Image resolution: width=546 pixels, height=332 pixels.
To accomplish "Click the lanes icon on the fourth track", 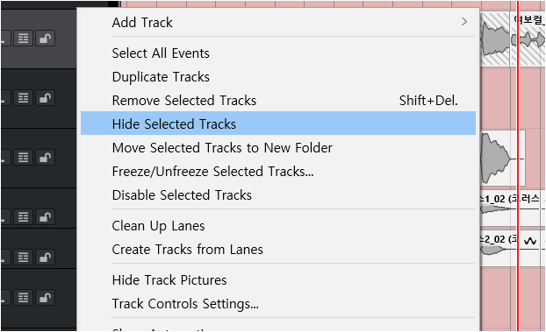I will [24, 217].
